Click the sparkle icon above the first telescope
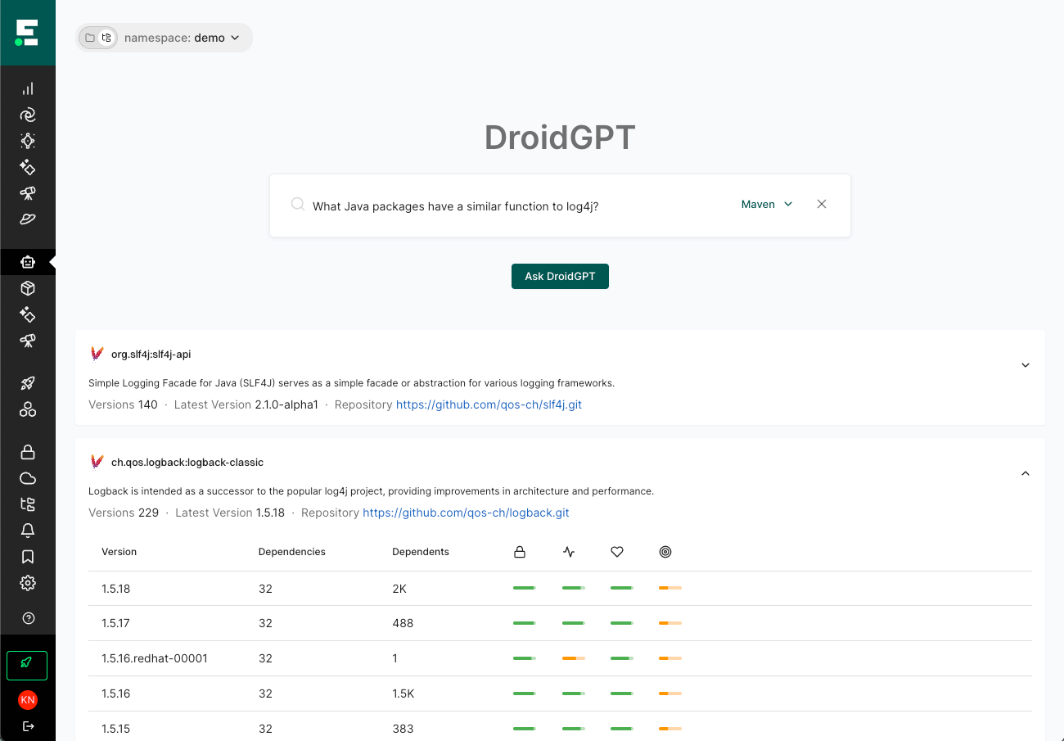Screen dimensions: 1064x741 click(x=28, y=167)
